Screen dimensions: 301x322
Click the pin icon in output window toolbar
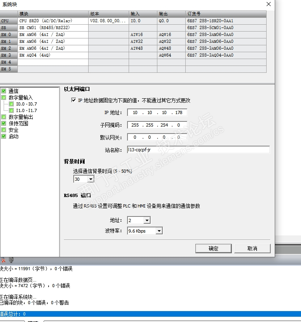point(11,260)
